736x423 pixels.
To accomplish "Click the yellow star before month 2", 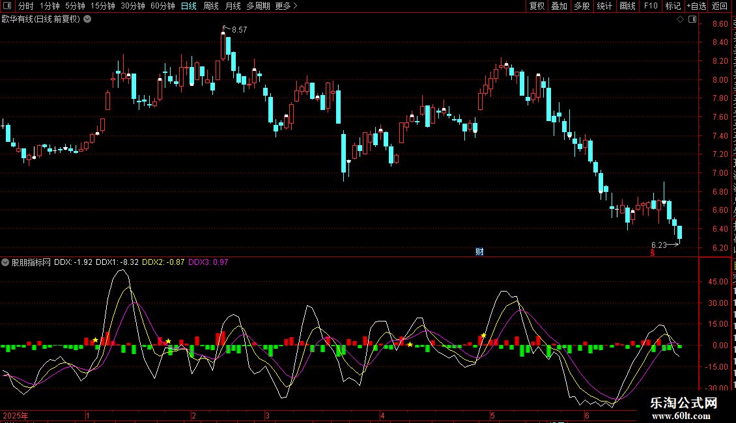I will [169, 342].
